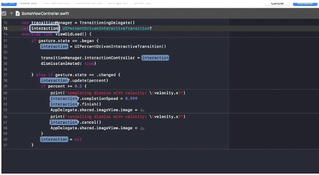
Task: Click highlighted interaction before completionSpeed
Action: point(64,98)
